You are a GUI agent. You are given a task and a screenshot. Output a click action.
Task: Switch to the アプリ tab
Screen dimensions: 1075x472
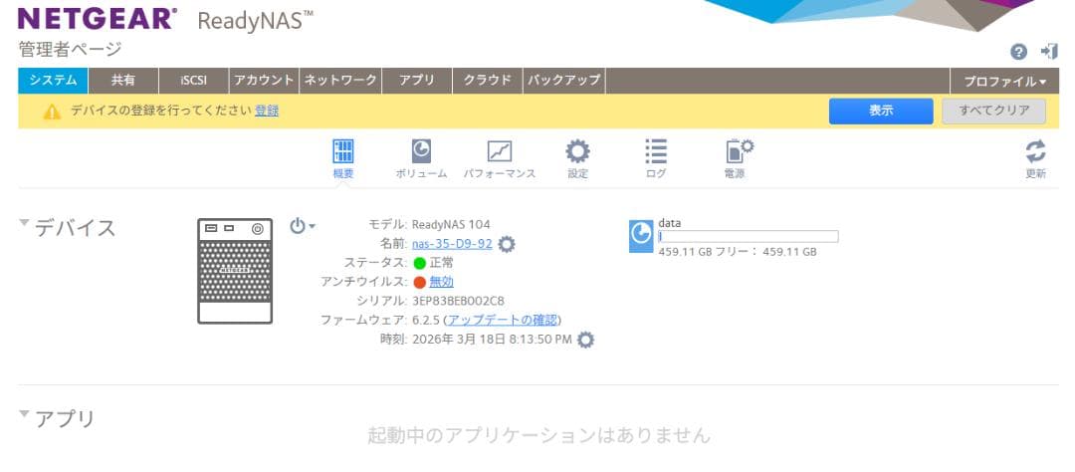pyautogui.click(x=417, y=81)
